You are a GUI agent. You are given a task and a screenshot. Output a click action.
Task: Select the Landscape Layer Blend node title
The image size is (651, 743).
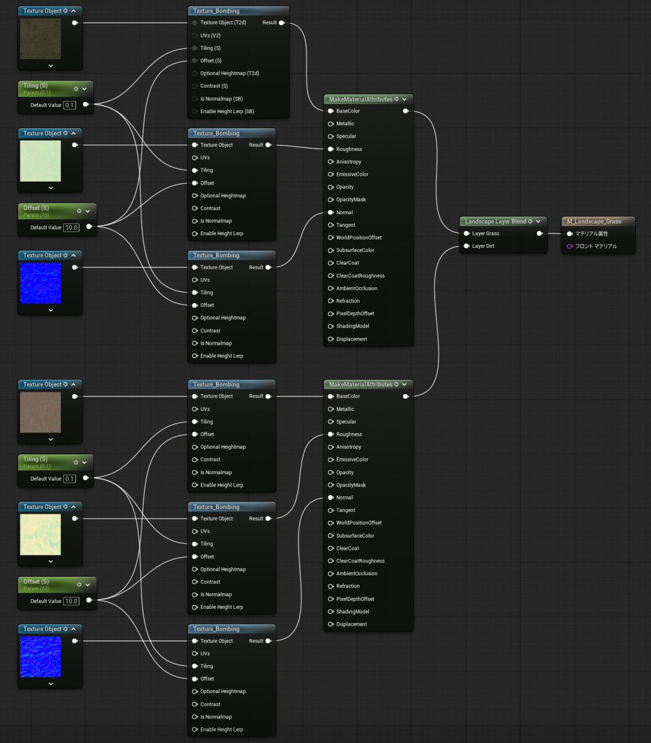pyautogui.click(x=495, y=221)
